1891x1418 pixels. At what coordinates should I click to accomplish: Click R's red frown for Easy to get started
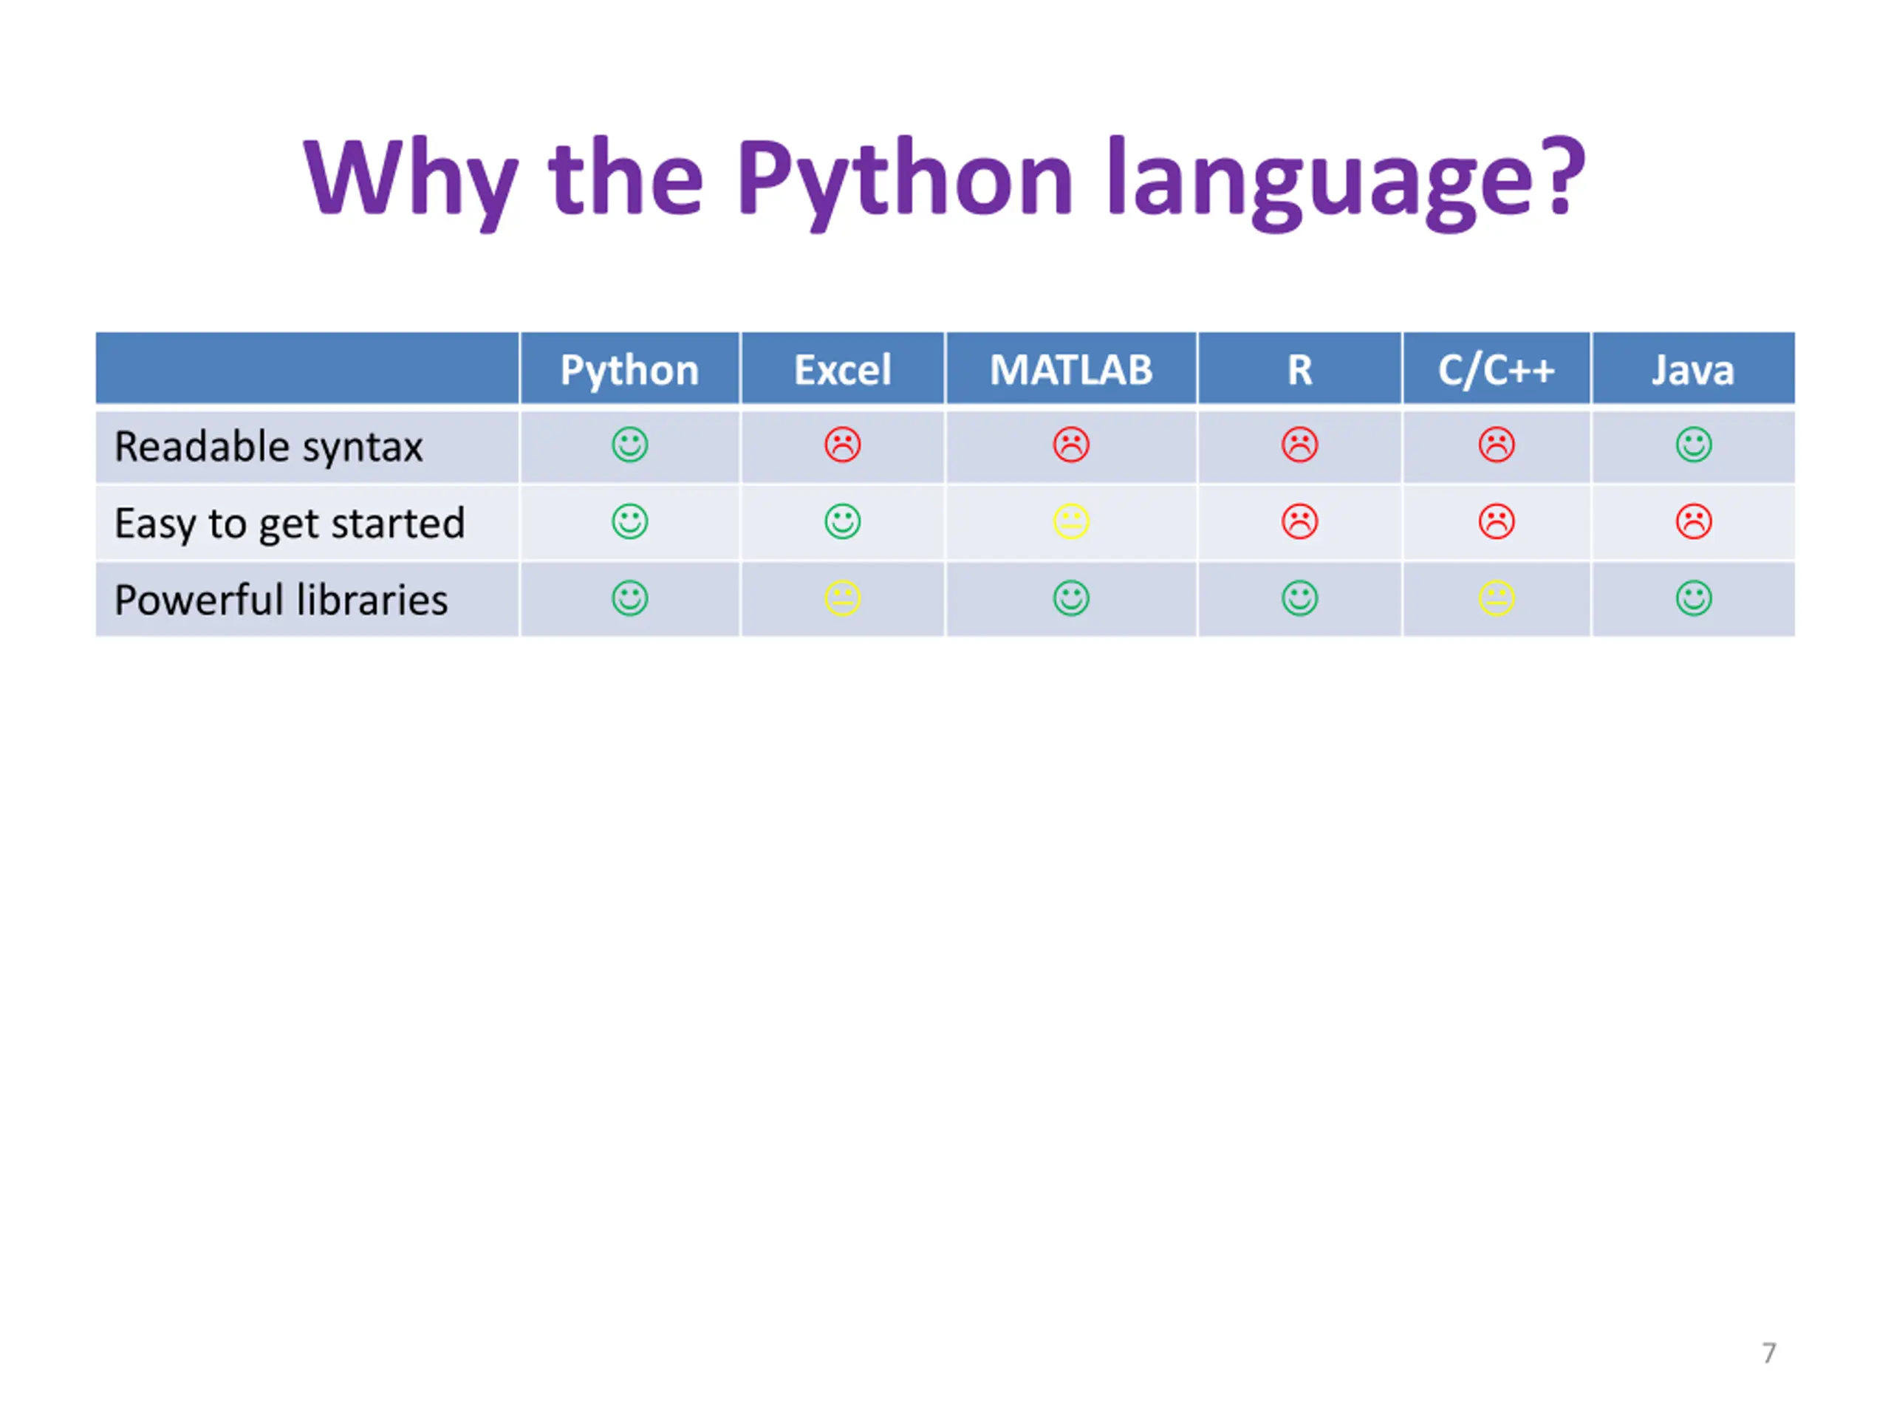(1299, 521)
